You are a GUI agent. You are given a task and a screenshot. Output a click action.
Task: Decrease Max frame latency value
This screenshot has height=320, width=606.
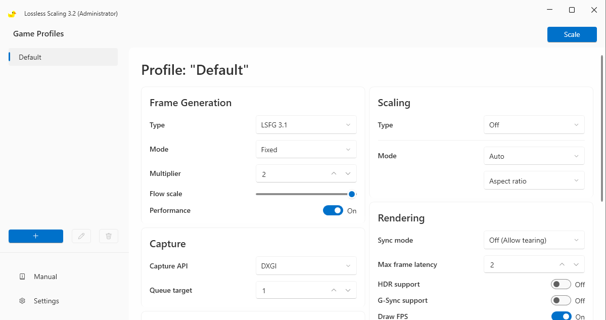(576, 265)
